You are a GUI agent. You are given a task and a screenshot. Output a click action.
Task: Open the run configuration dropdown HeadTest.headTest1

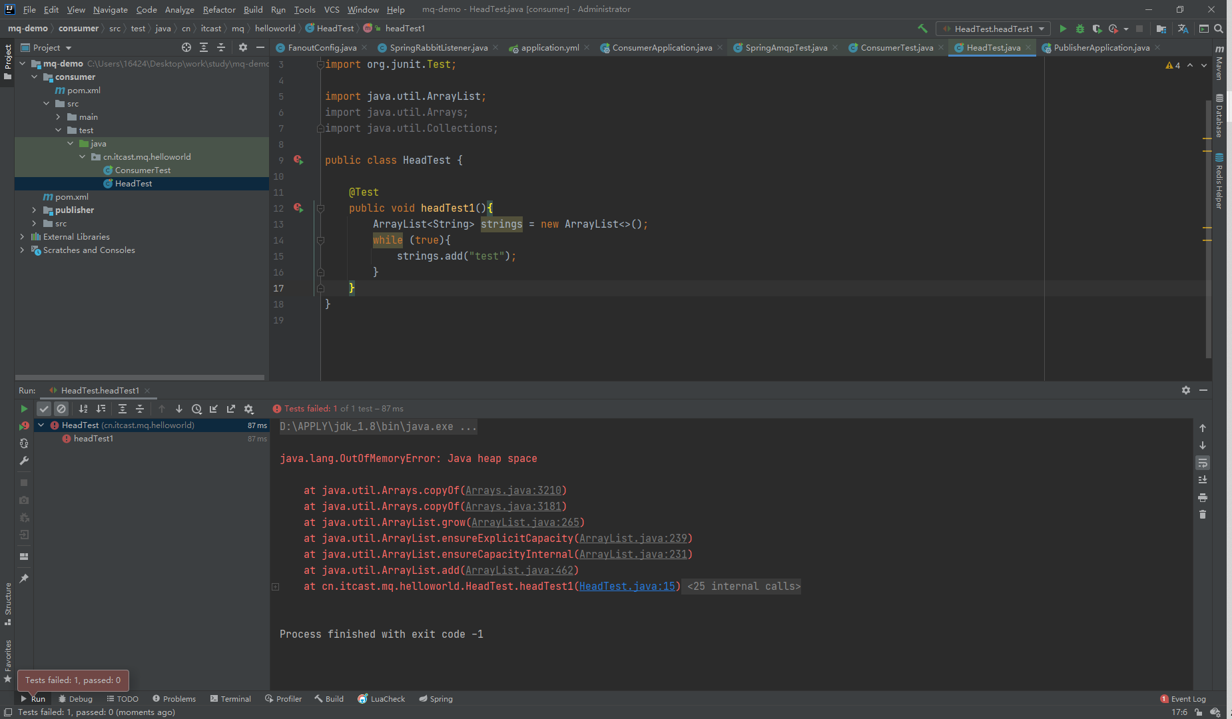pos(993,29)
